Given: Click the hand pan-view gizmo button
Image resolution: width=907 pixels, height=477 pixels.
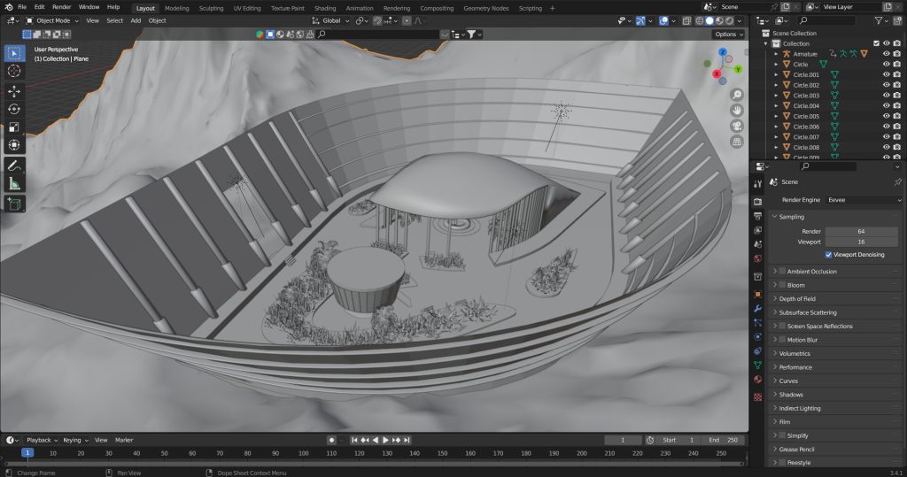Looking at the screenshot, I should [736, 110].
